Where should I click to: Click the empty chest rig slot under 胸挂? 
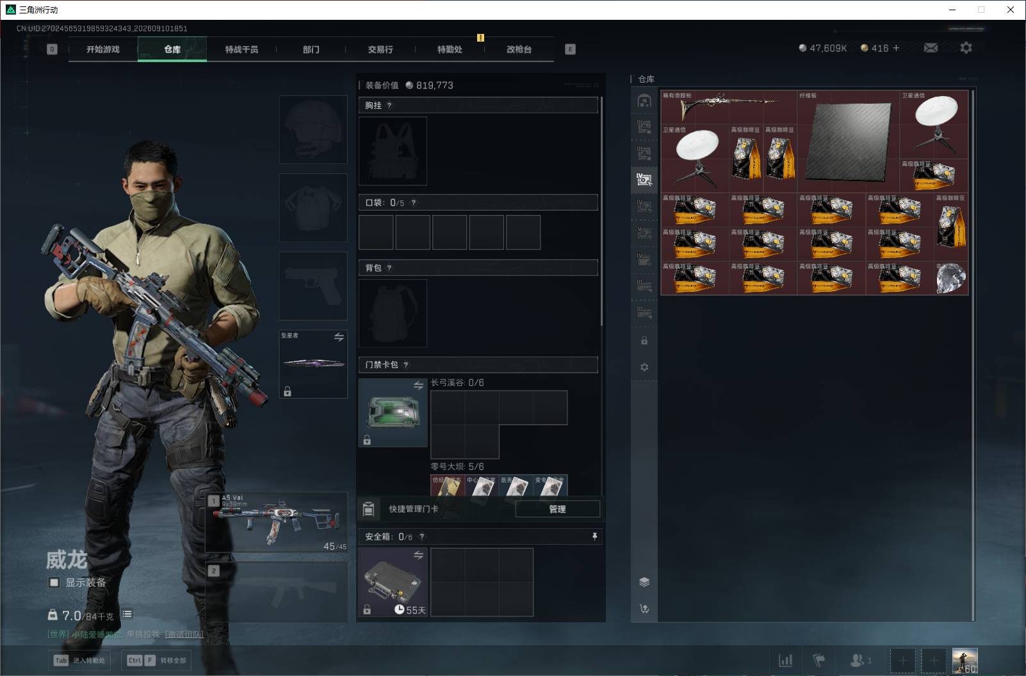pos(393,151)
